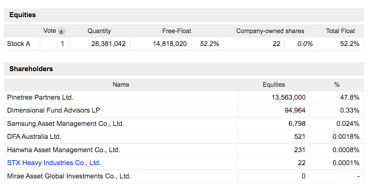The height and width of the screenshot is (191, 369).
Task: Click the Free-Float column header
Action: pos(176,31)
